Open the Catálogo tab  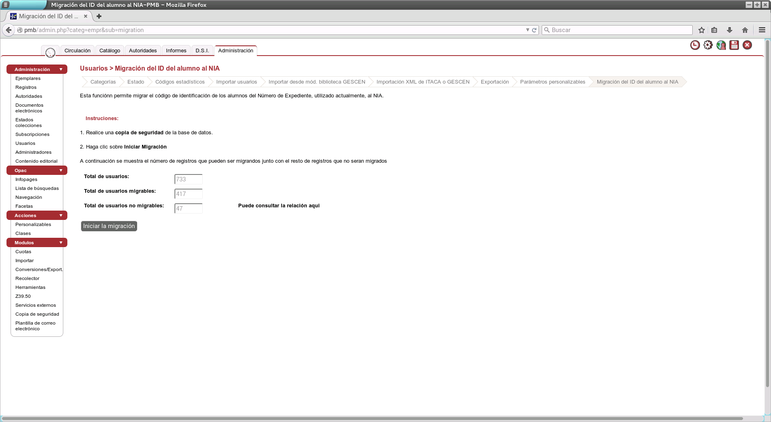point(110,51)
